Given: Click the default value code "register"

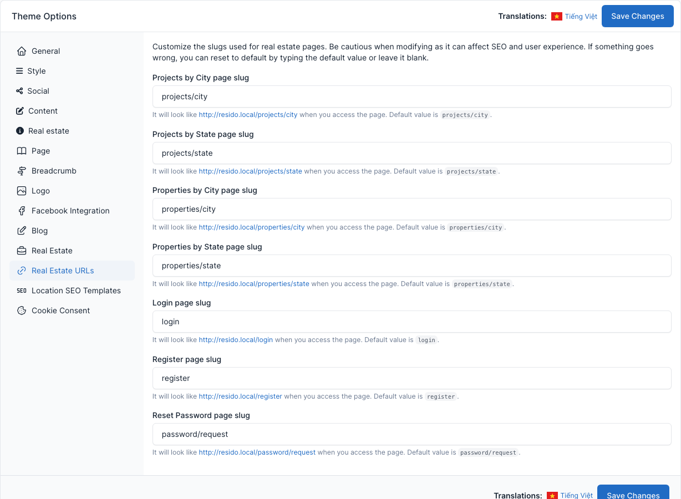Looking at the screenshot, I should (441, 397).
